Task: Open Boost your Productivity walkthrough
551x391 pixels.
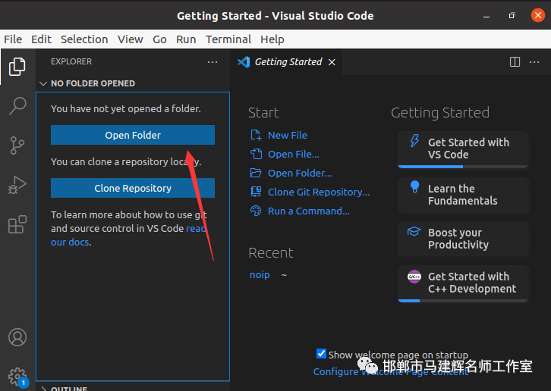Action: tap(463, 239)
